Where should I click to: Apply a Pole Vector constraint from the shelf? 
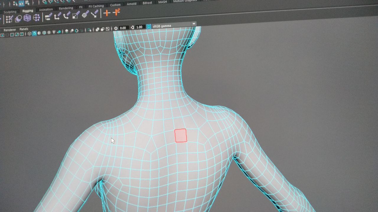[94, 14]
